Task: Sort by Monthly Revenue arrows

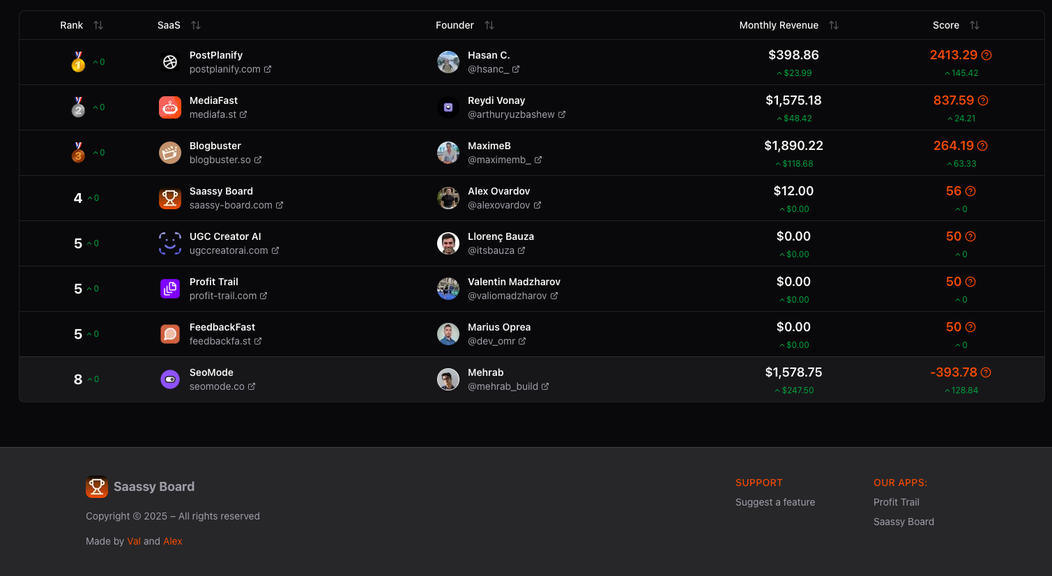Action: pos(834,25)
